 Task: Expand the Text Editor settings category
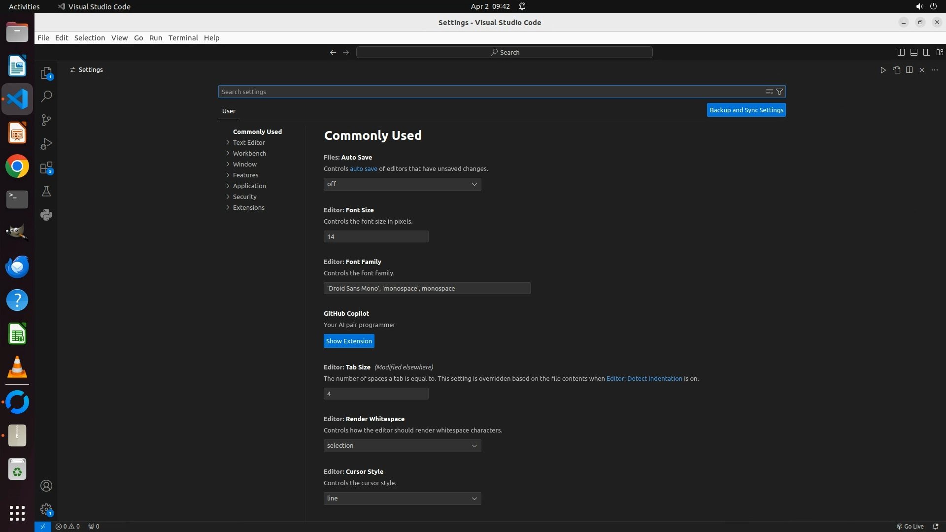249,142
